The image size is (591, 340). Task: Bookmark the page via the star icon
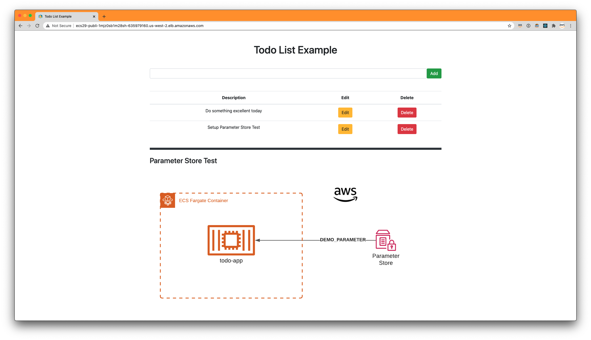point(510,26)
